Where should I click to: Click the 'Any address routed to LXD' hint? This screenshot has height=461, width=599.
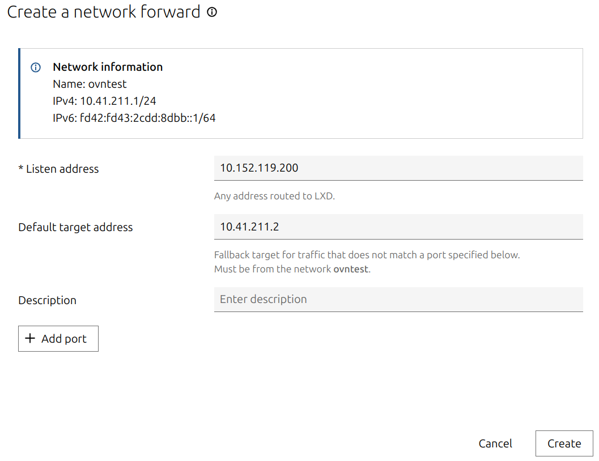(274, 197)
